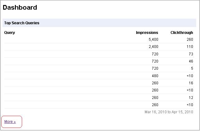The height and width of the screenshot is (131, 200).
Task: Click the 73 clickthrough value
Action: point(191,54)
